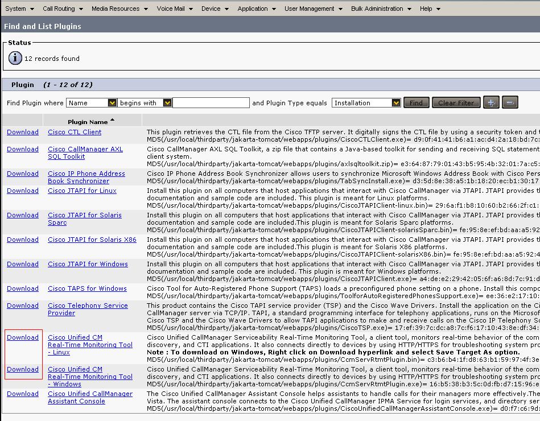The width and height of the screenshot is (540, 421).
Task: Download the IP Phone Address Book Synchronizer
Action: point(23,174)
